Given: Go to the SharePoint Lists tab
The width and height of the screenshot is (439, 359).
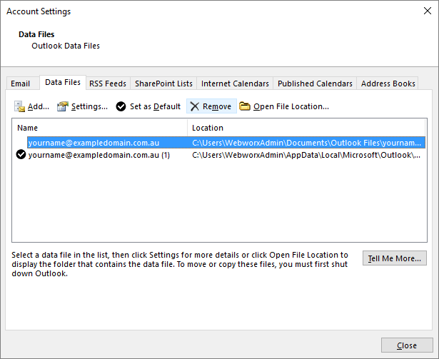Looking at the screenshot, I should (x=163, y=84).
